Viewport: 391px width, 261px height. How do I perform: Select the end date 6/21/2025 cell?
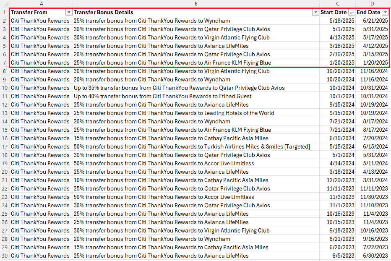click(x=372, y=21)
